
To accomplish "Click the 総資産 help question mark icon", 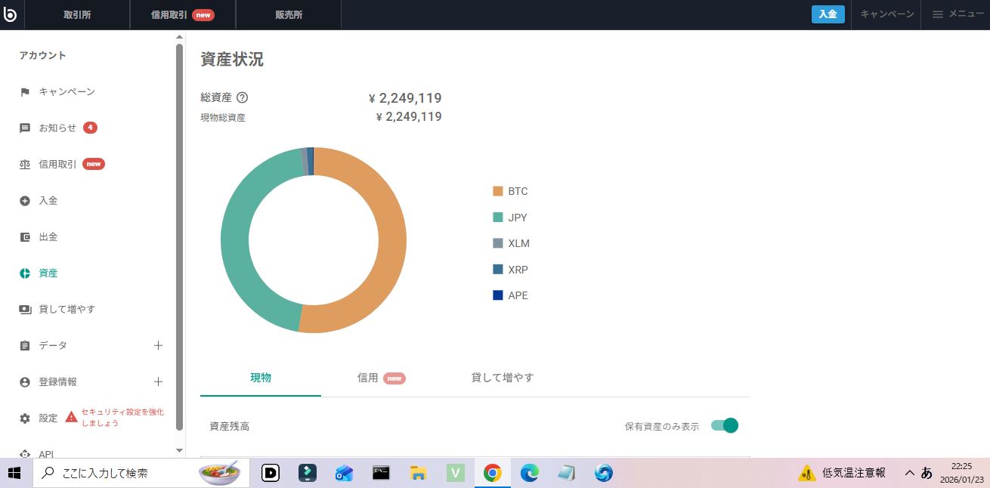I will [x=243, y=97].
